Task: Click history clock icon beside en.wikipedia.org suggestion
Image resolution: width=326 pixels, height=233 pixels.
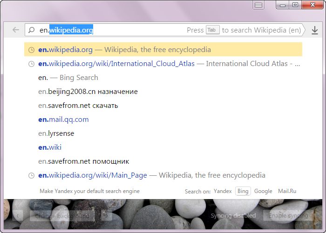Action: click(31, 50)
